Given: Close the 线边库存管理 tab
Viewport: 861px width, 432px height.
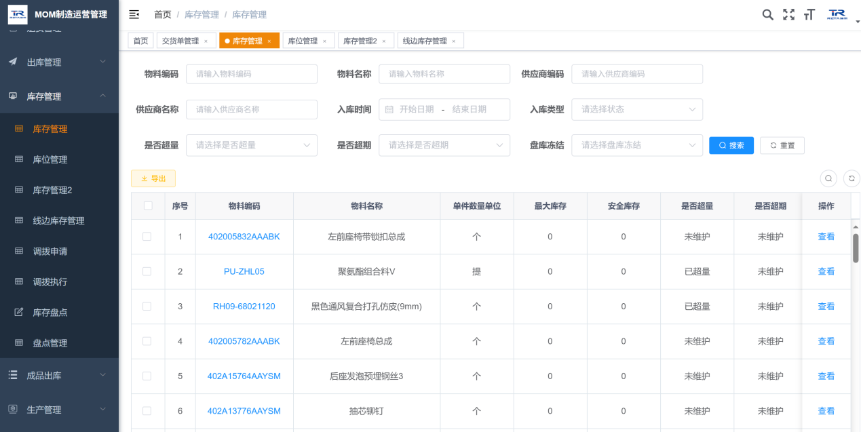Looking at the screenshot, I should point(454,41).
